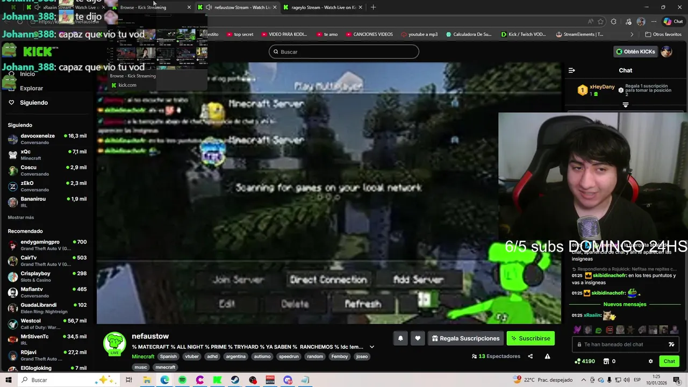This screenshot has width=688, height=387.
Task: Click the speedrun tag
Action: tap(289, 356)
